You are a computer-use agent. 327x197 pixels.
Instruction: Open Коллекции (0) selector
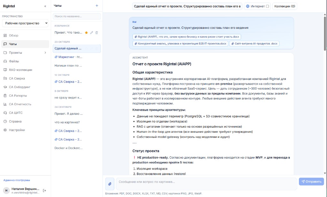[x=285, y=6]
